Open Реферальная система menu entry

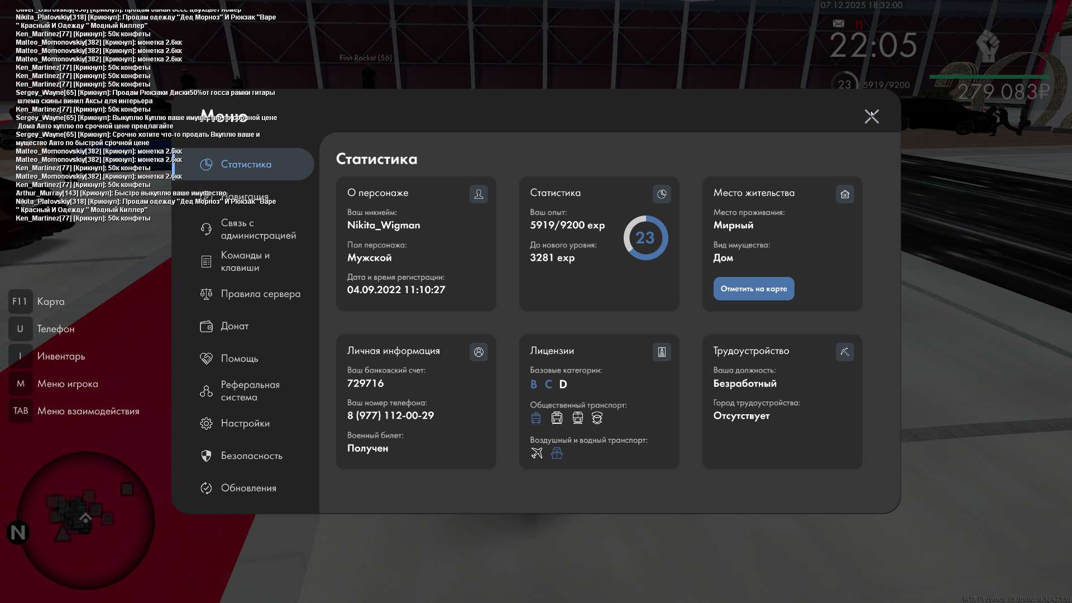point(250,391)
